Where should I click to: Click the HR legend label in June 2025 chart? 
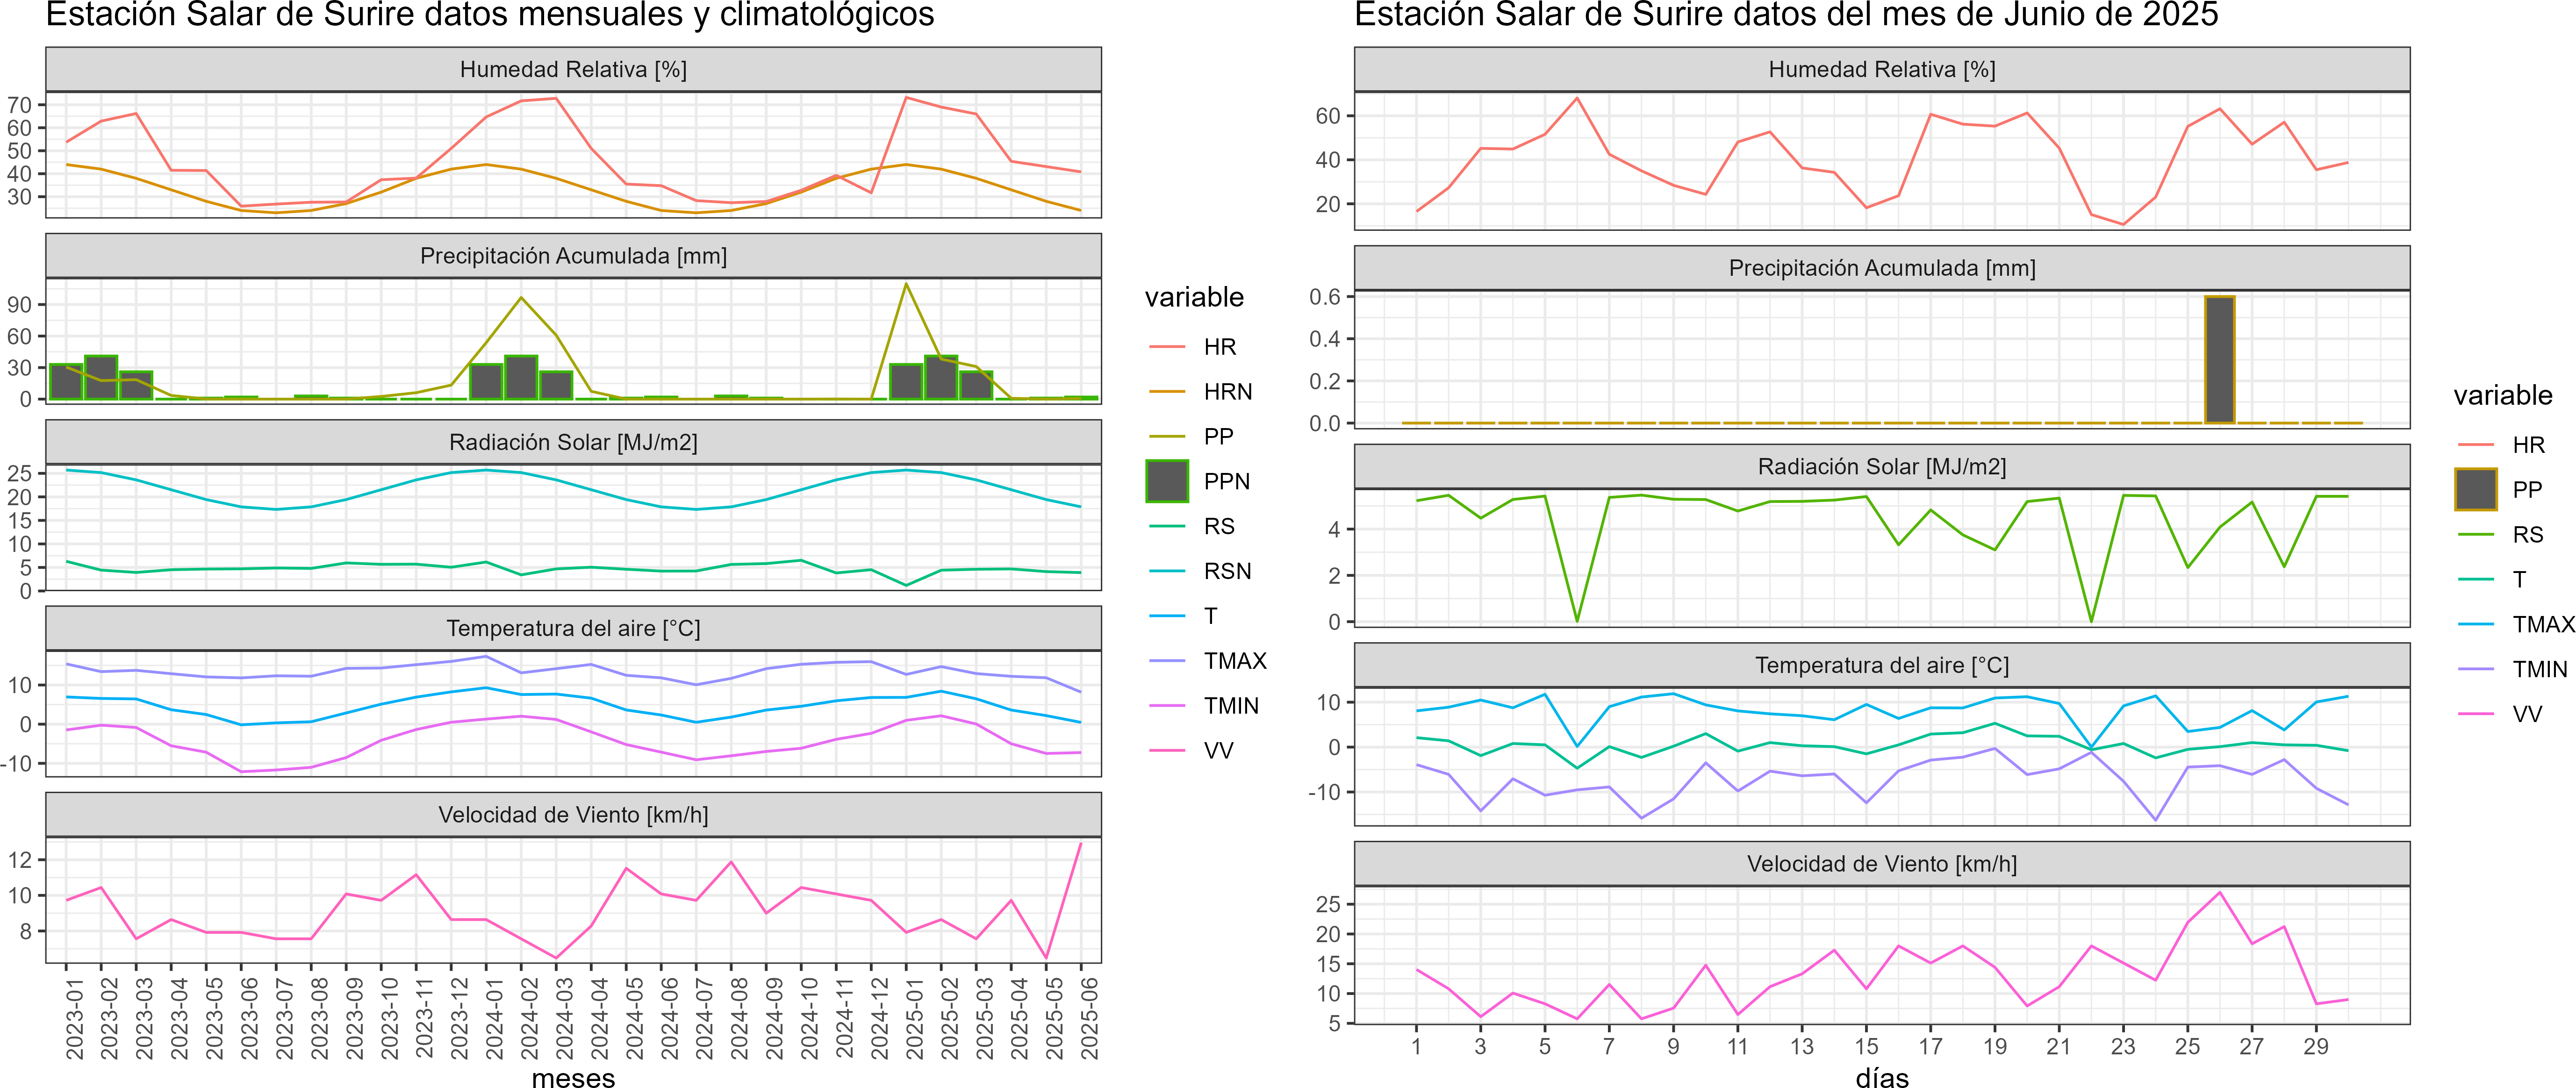tap(2529, 445)
